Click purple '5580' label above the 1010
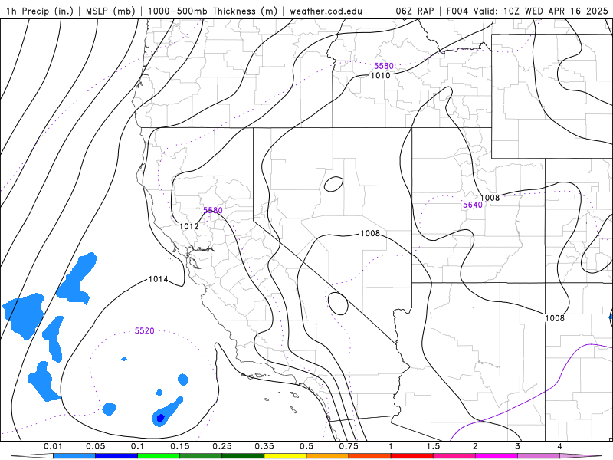 pos(384,66)
